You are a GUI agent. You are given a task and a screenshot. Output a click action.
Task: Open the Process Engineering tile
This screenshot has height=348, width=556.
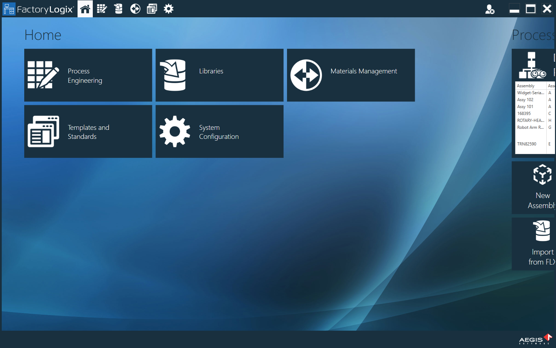pos(88,75)
